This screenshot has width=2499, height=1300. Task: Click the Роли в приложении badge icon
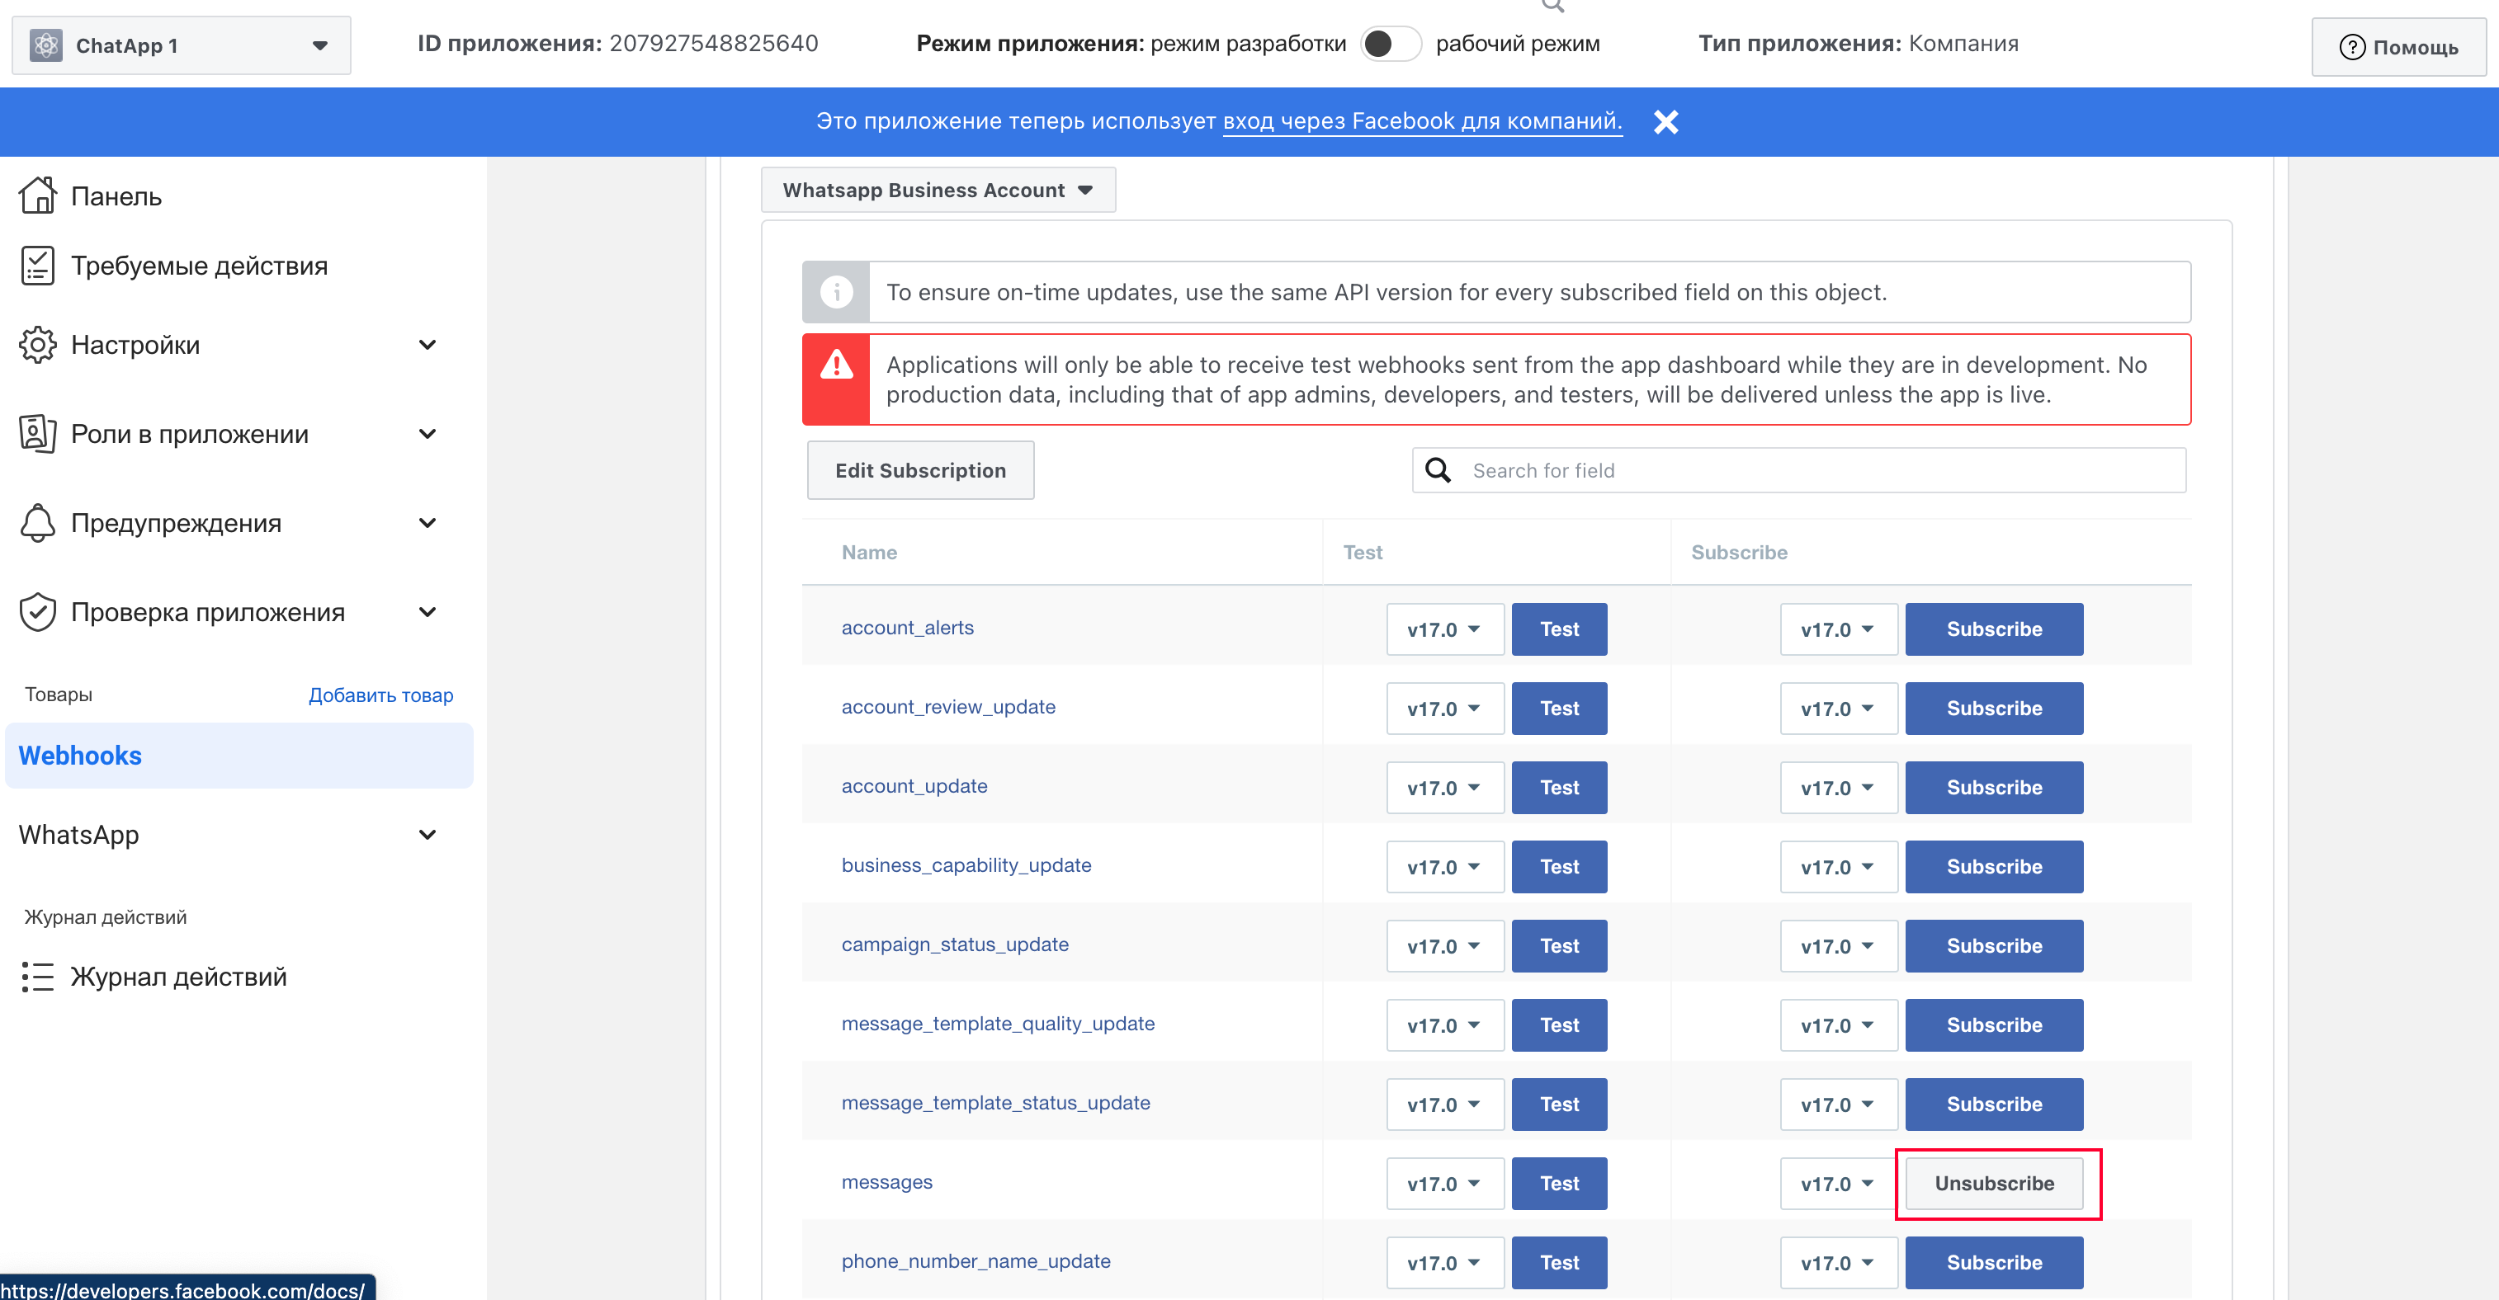(37, 435)
